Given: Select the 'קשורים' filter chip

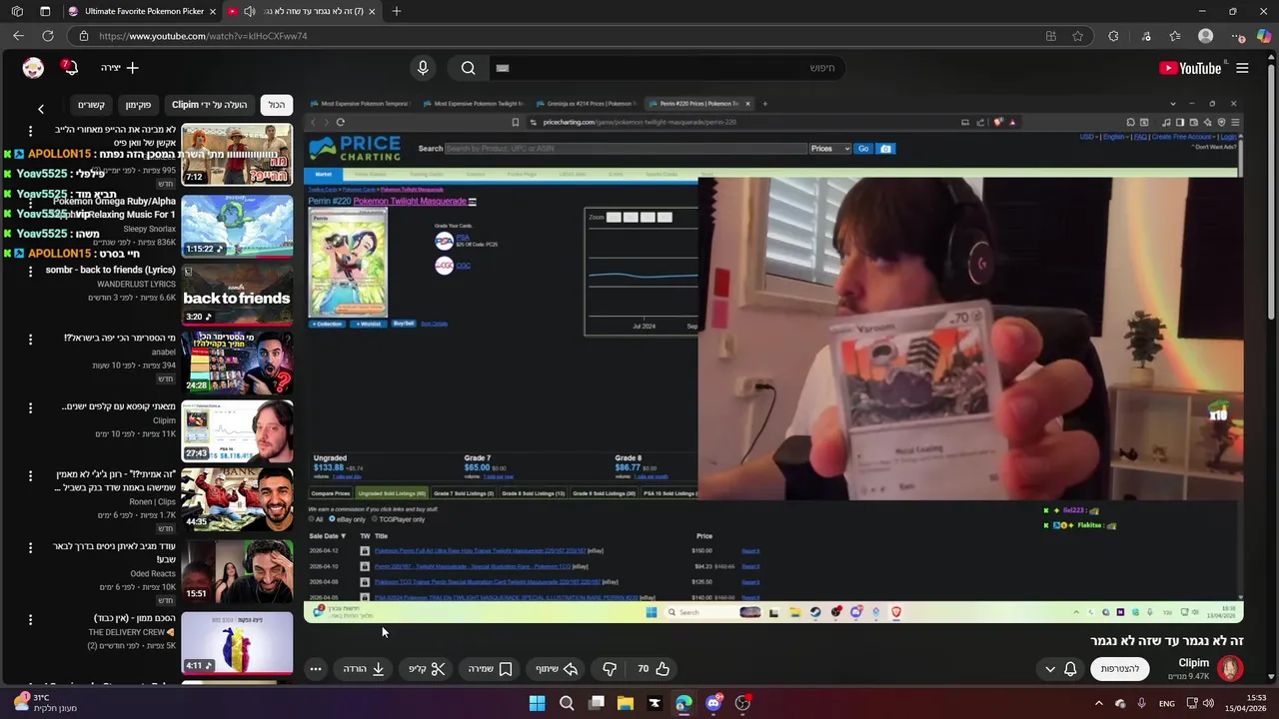Looking at the screenshot, I should point(91,105).
